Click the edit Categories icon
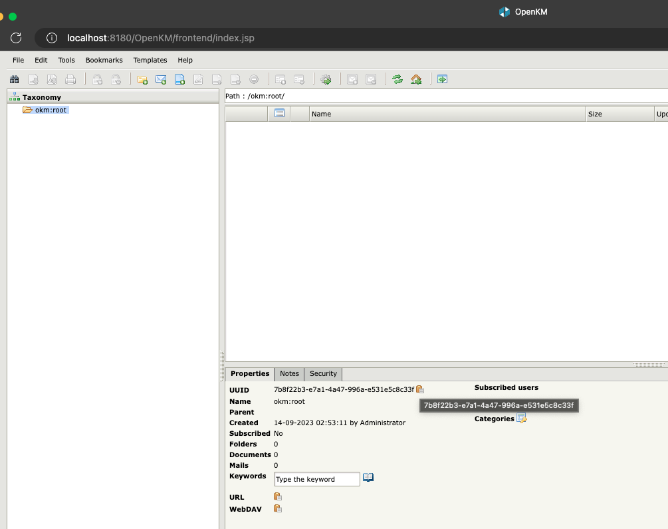This screenshot has height=529, width=668. [522, 419]
